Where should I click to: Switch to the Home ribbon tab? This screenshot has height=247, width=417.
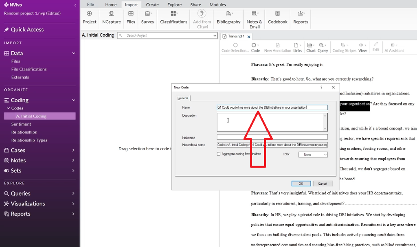click(111, 4)
